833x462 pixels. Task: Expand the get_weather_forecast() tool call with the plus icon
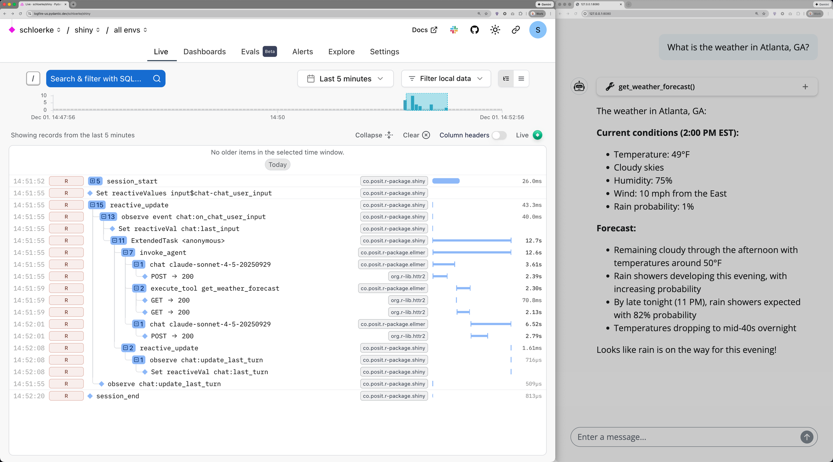pyautogui.click(x=805, y=86)
